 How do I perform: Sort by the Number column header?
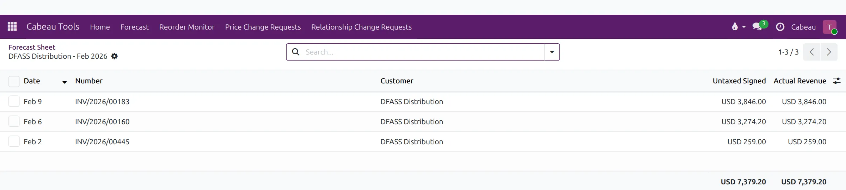pyautogui.click(x=89, y=81)
